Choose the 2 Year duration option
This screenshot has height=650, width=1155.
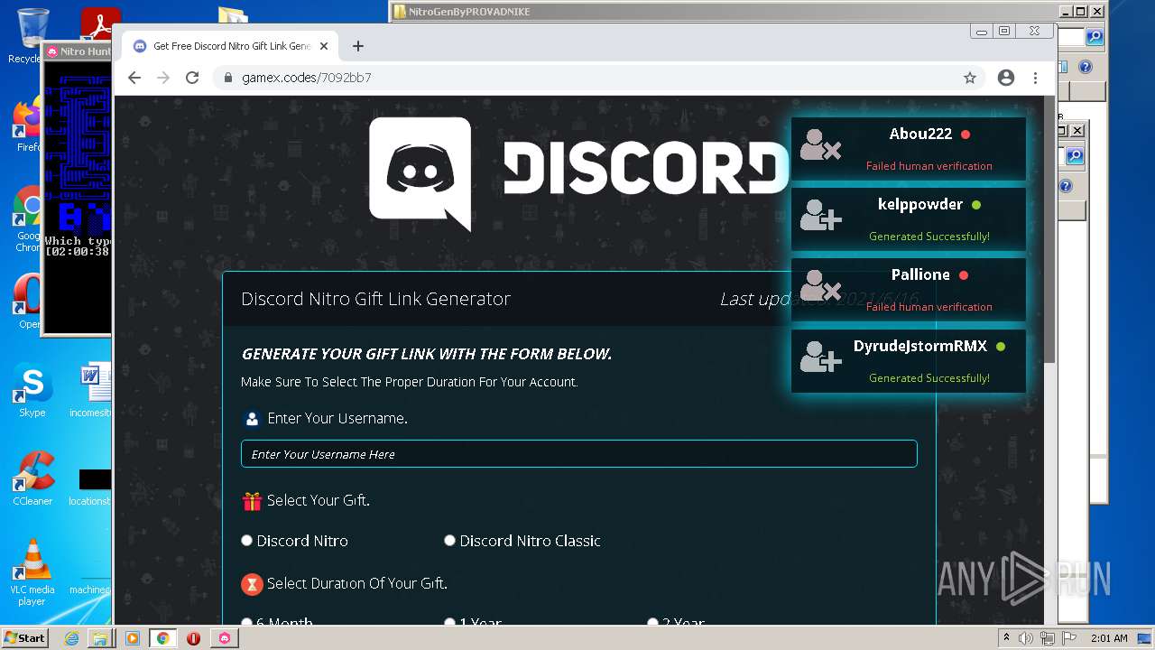pos(652,622)
